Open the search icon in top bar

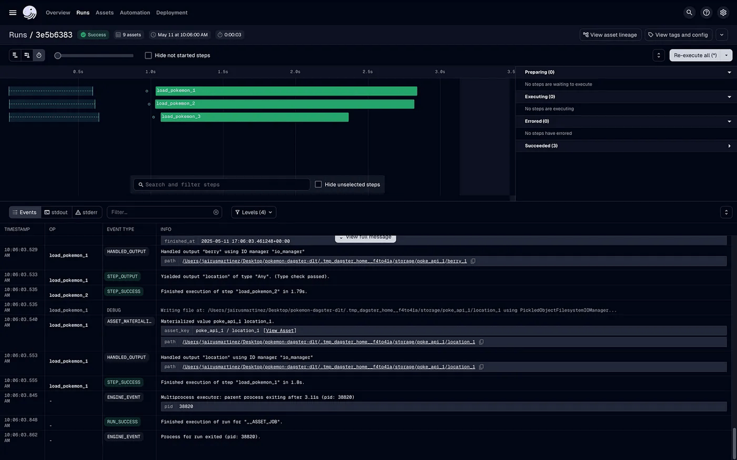[689, 13]
